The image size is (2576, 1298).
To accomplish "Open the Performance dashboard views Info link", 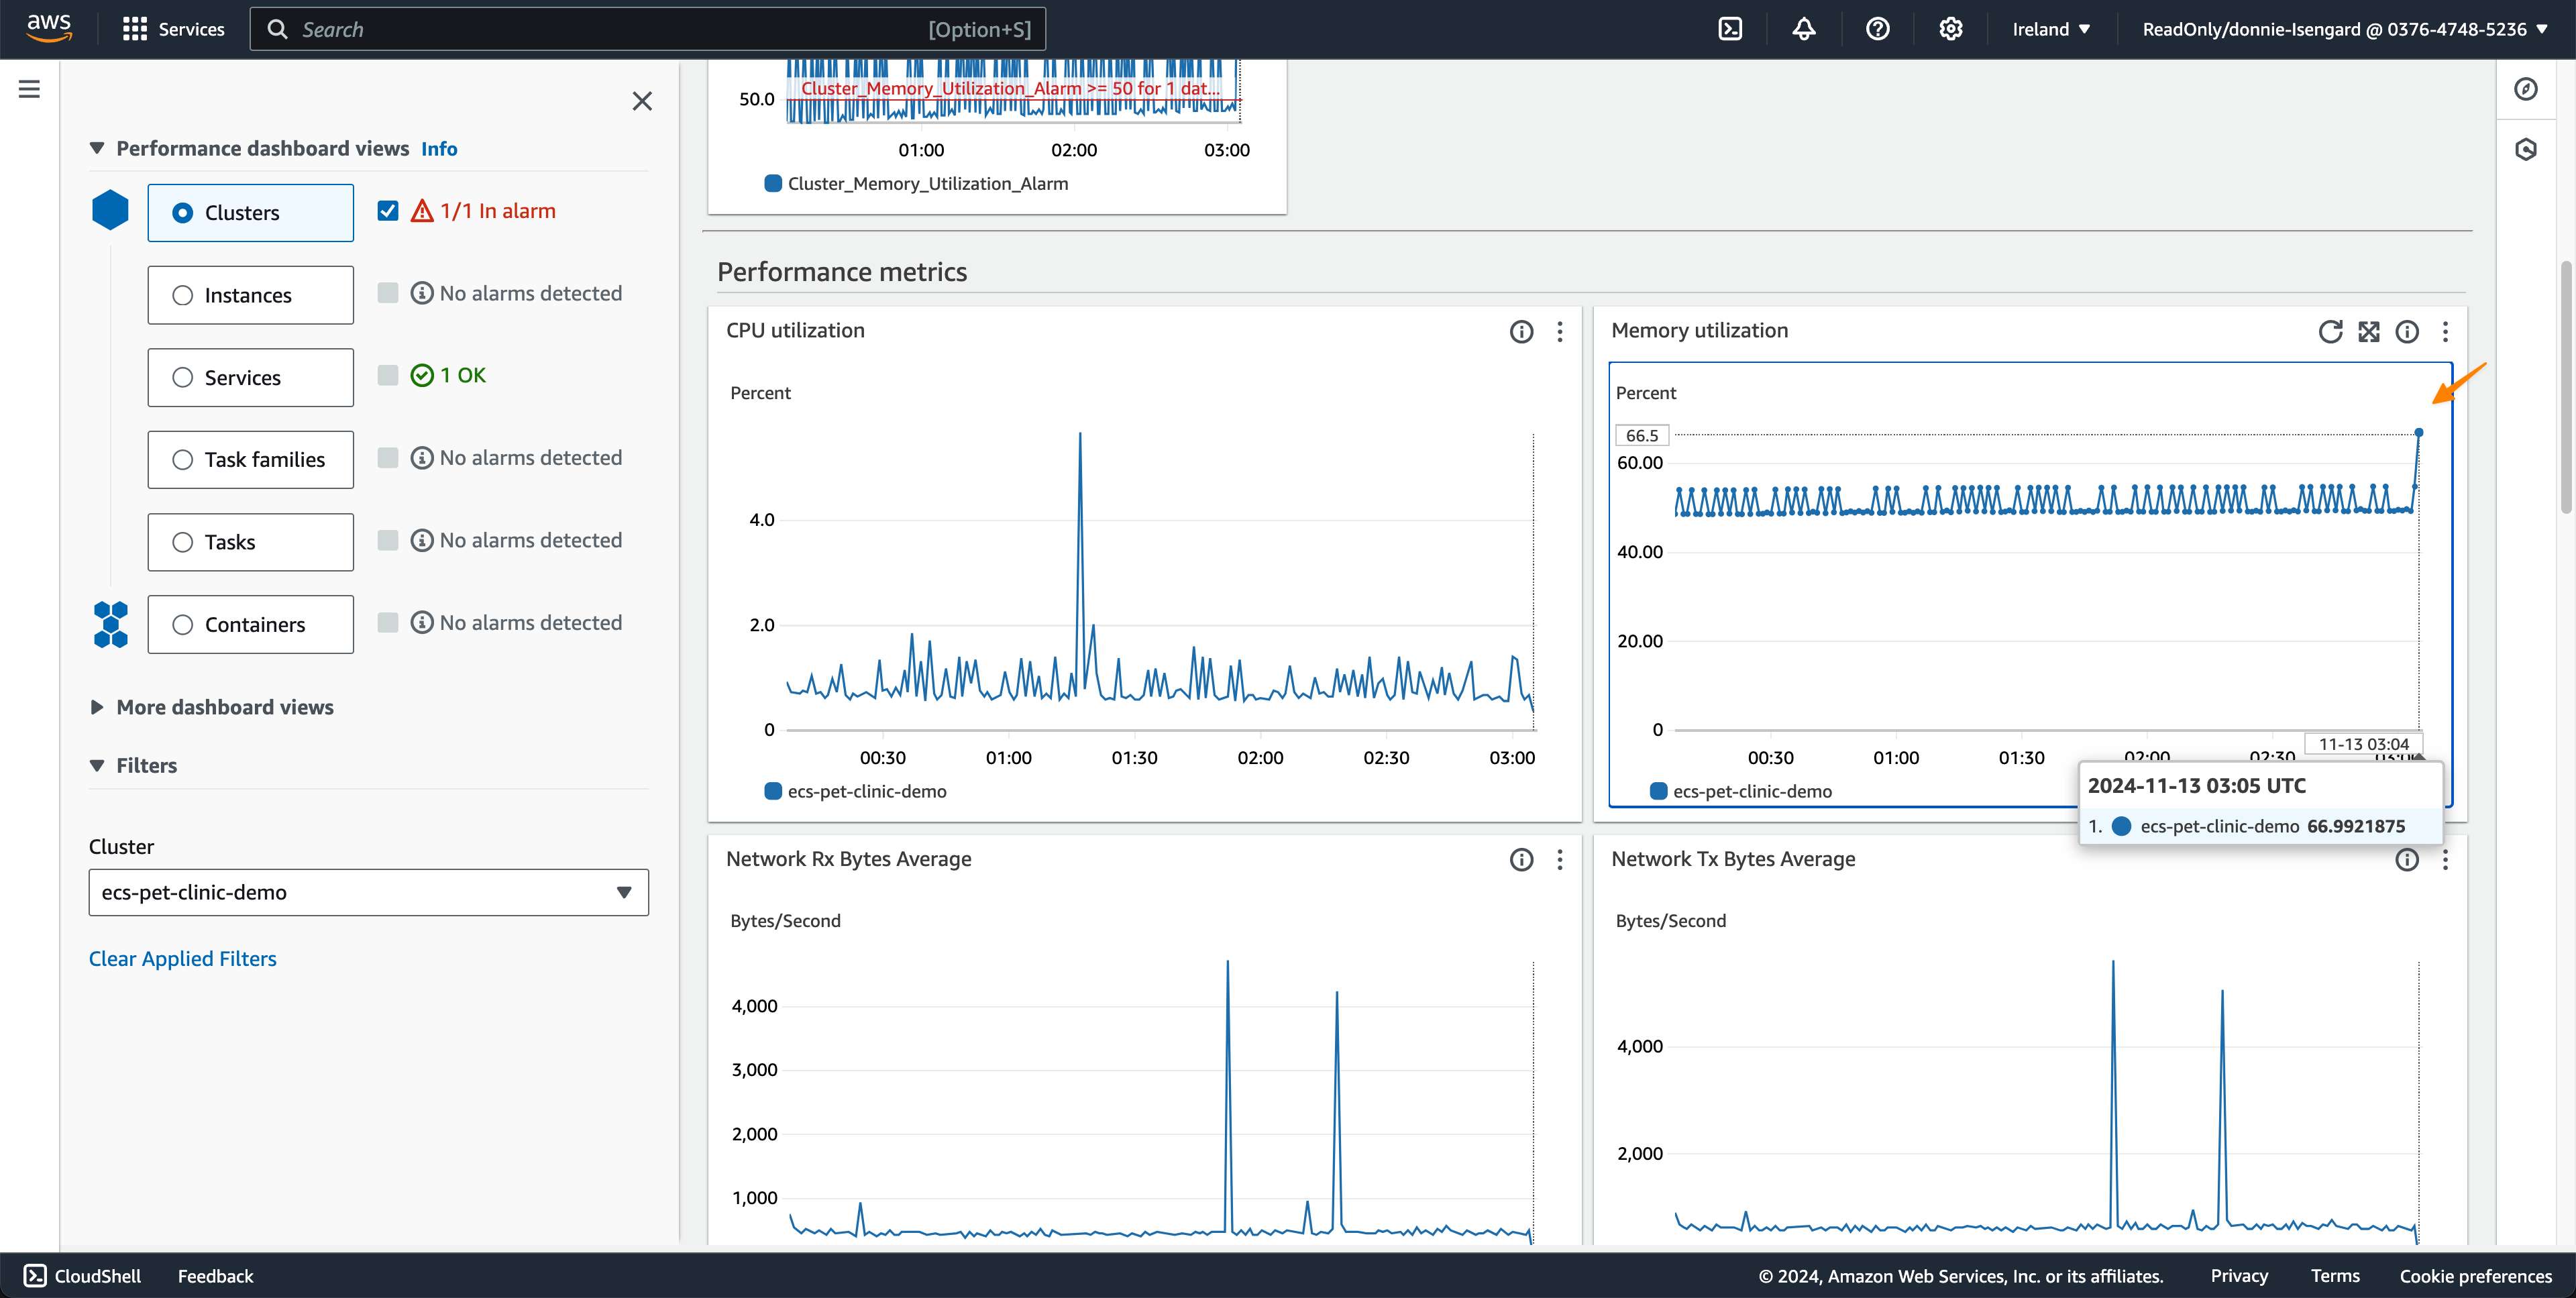I will (x=438, y=148).
